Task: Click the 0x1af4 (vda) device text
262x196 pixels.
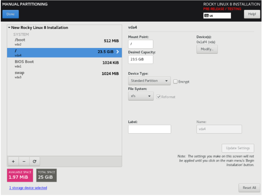Action: pyautogui.click(x=206, y=42)
